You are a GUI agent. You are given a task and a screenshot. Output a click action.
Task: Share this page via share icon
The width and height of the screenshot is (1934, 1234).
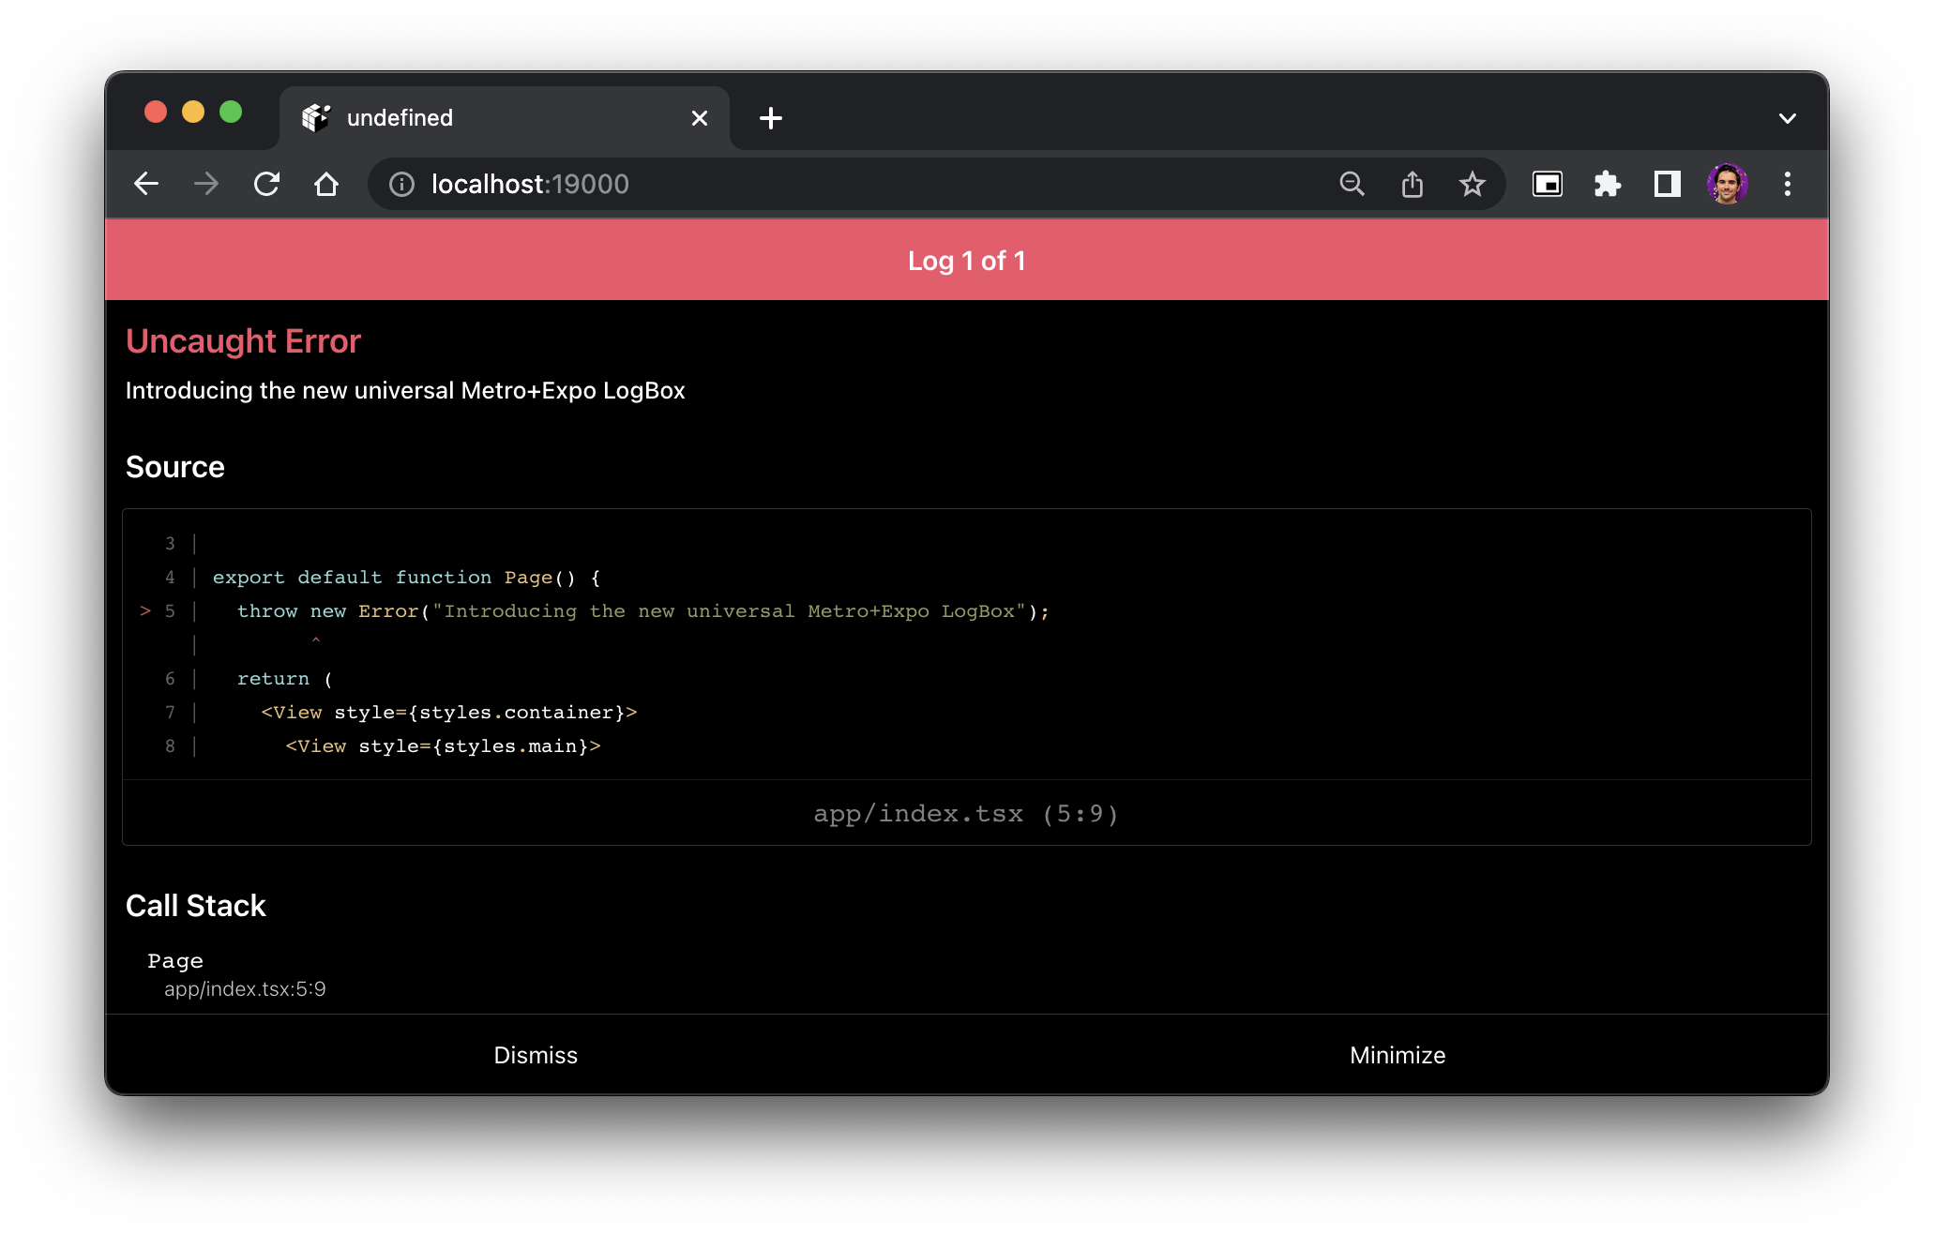pos(1412,184)
